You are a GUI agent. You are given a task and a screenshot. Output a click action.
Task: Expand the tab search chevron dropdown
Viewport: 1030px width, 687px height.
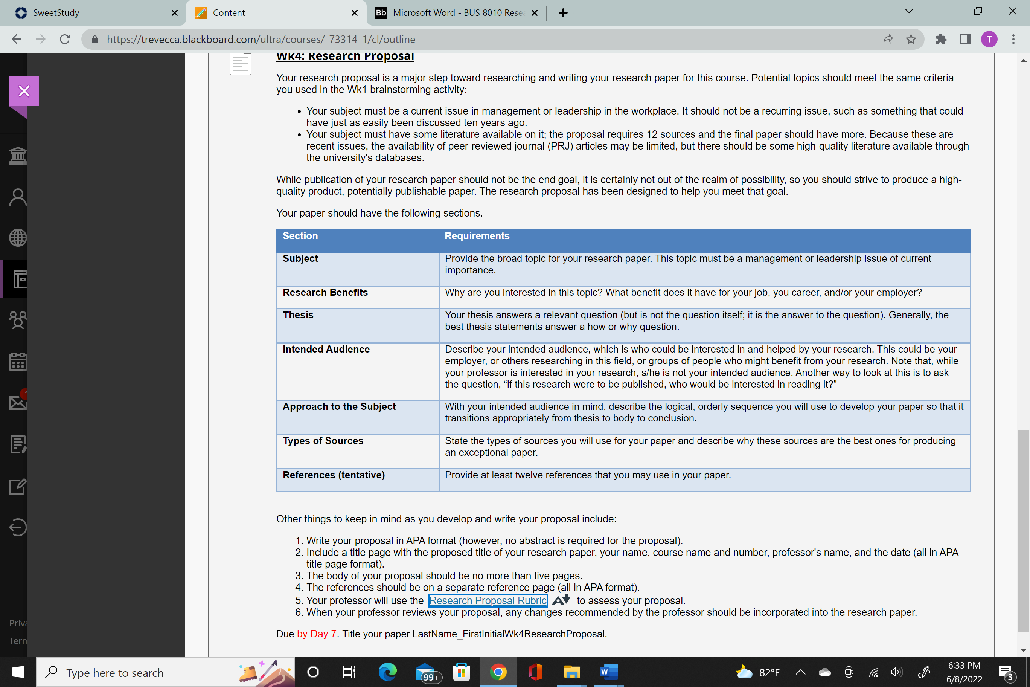[x=909, y=11]
